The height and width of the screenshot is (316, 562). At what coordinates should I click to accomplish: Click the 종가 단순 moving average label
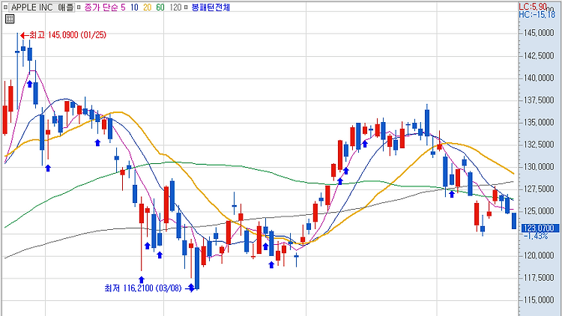101,7
